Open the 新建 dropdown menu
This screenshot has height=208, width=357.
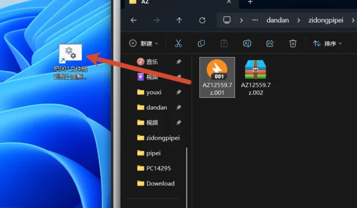[143, 43]
